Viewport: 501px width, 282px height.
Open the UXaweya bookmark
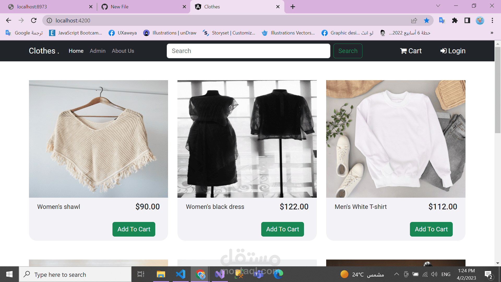(x=122, y=33)
